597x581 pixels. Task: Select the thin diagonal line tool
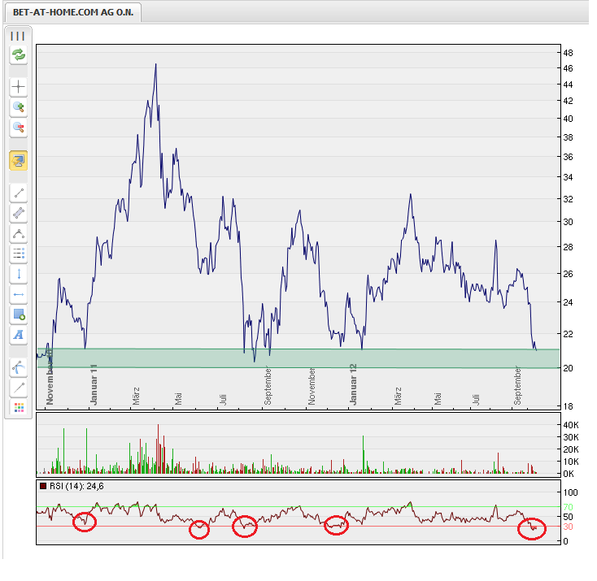tap(18, 388)
